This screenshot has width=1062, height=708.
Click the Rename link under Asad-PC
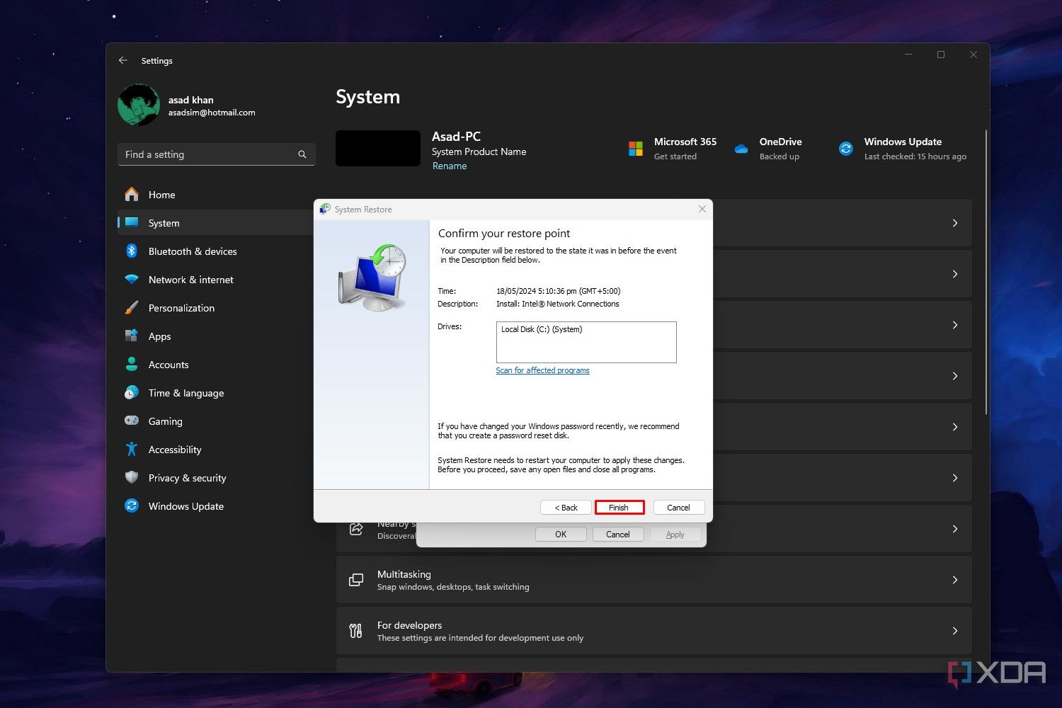point(450,166)
